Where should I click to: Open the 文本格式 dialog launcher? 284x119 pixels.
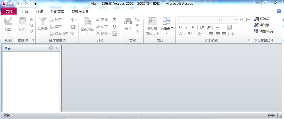pyautogui.click(x=249, y=40)
